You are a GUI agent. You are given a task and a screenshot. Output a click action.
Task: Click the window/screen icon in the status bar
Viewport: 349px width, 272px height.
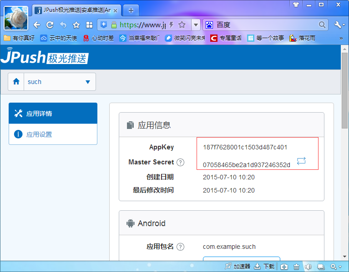pos(321,267)
